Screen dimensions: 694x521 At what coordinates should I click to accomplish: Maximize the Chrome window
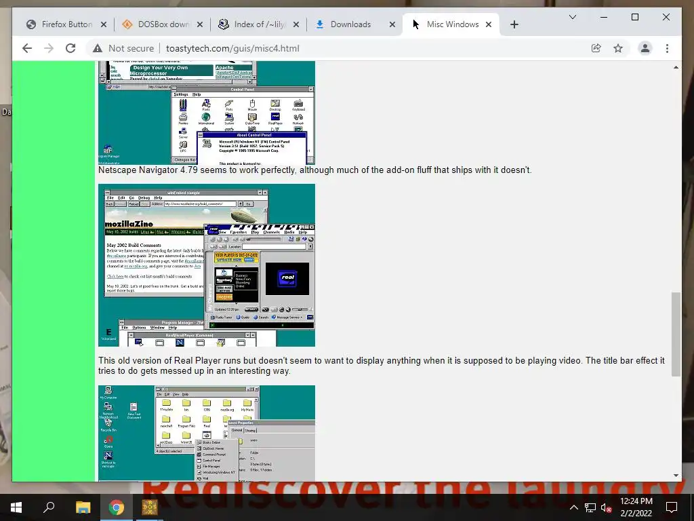[634, 17]
